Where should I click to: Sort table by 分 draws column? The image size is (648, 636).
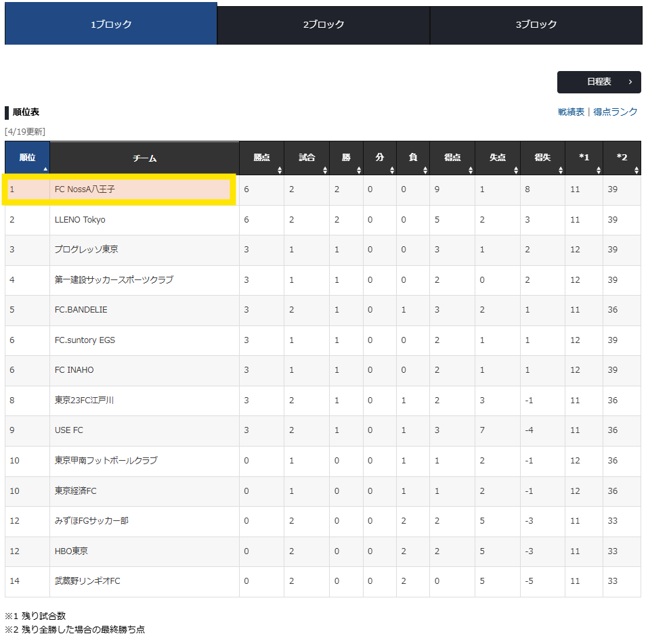tap(379, 158)
